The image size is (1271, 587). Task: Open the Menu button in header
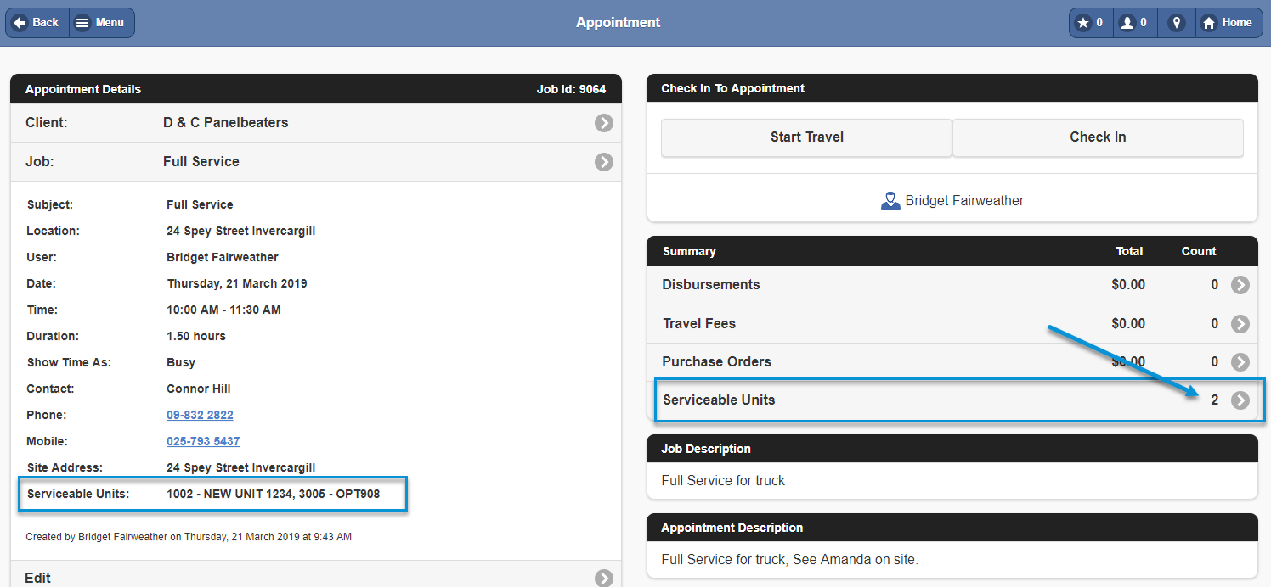pyautogui.click(x=101, y=23)
